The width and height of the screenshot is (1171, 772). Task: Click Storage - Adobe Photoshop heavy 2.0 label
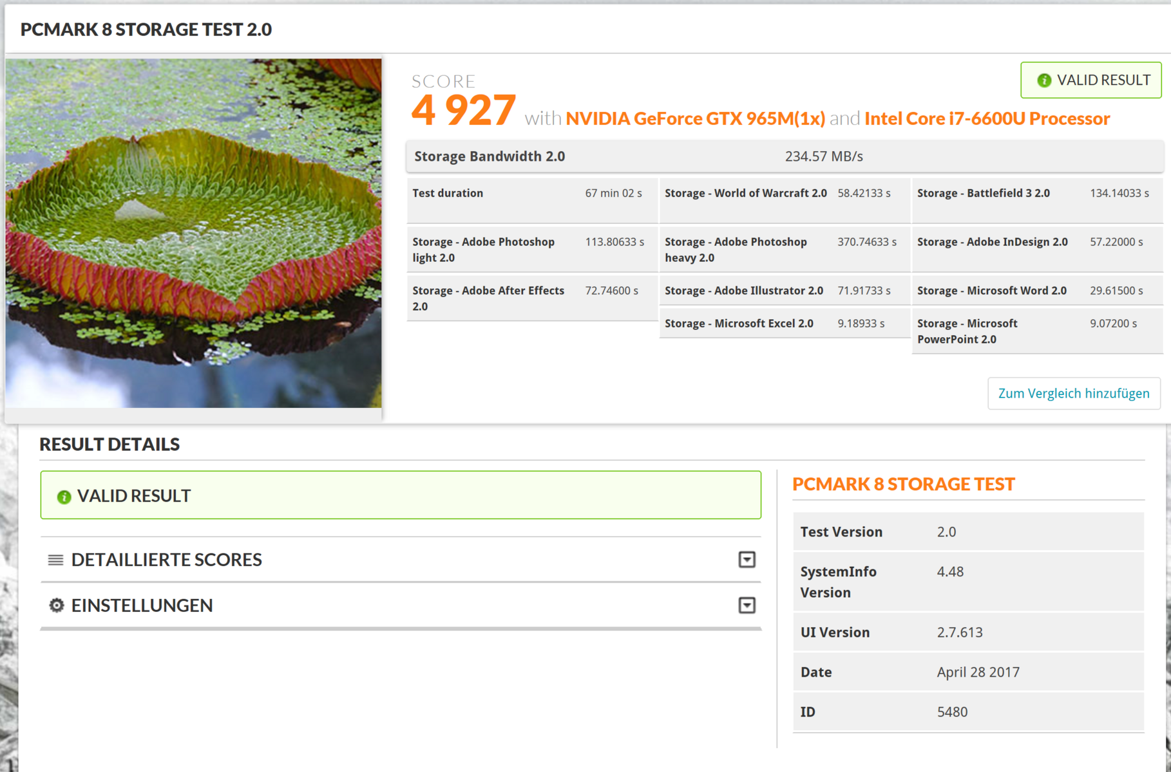coord(736,250)
